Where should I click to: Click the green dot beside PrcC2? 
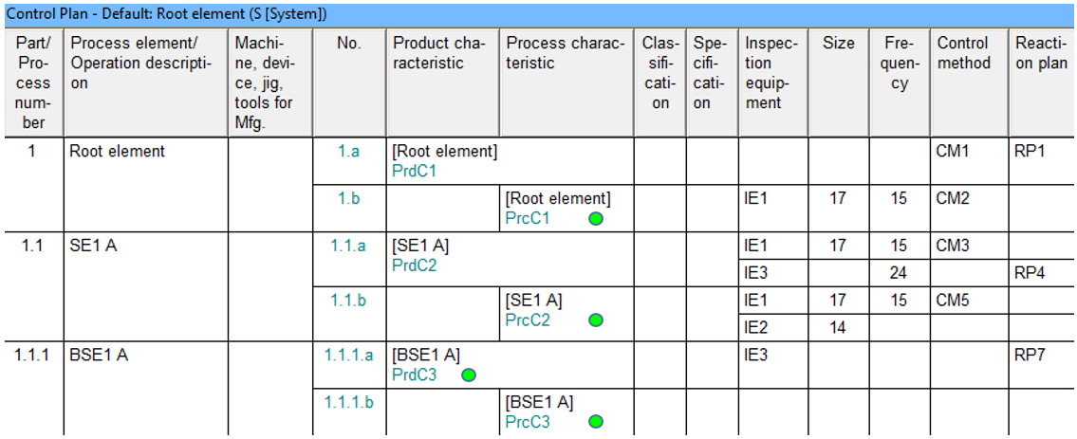coord(596,320)
